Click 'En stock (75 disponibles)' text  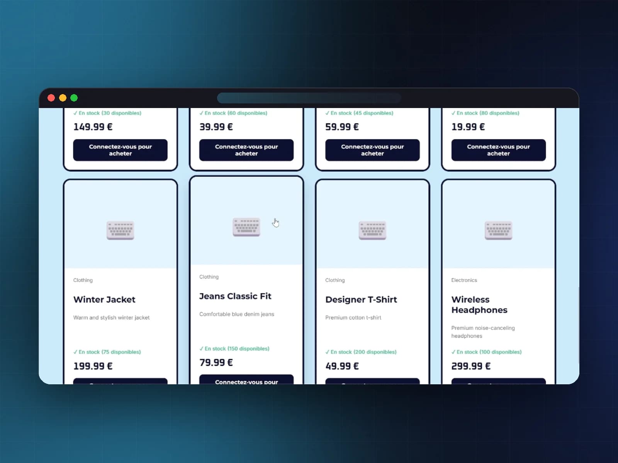[107, 352]
